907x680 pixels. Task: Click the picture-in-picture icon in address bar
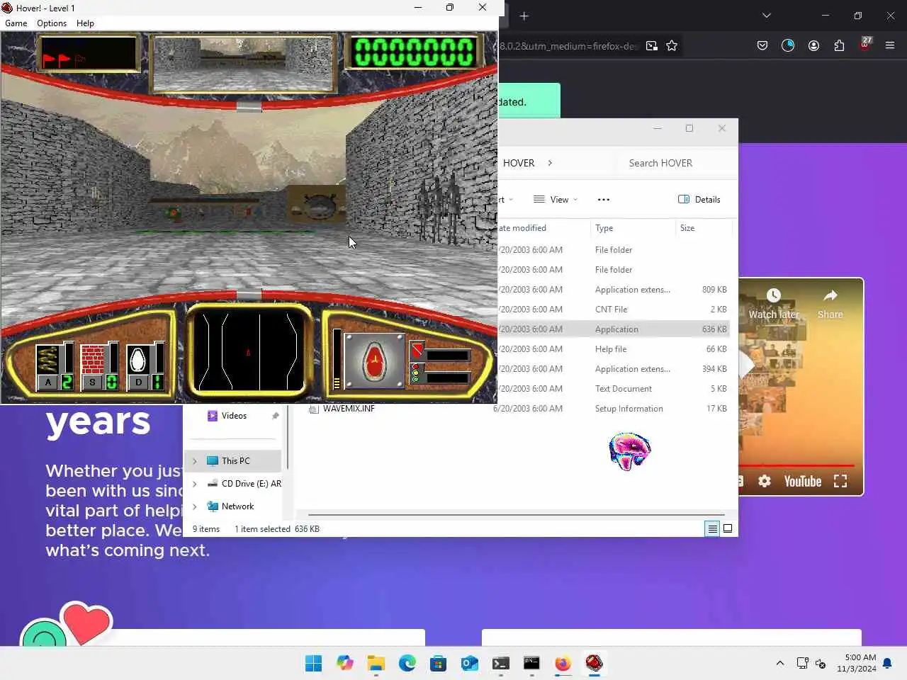[651, 46]
